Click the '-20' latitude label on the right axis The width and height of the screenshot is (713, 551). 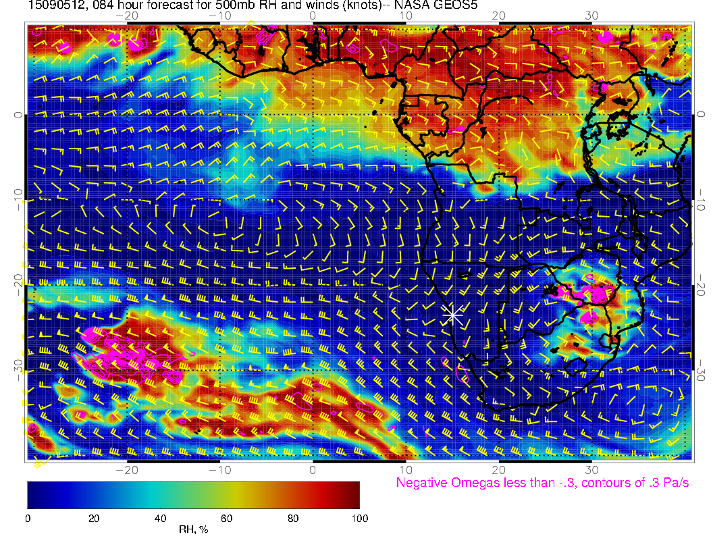pyautogui.click(x=701, y=284)
